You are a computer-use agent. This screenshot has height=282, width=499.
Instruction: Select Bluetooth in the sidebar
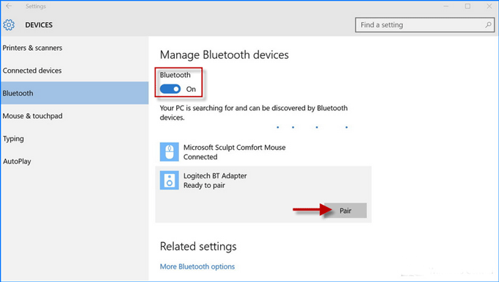pos(74,93)
